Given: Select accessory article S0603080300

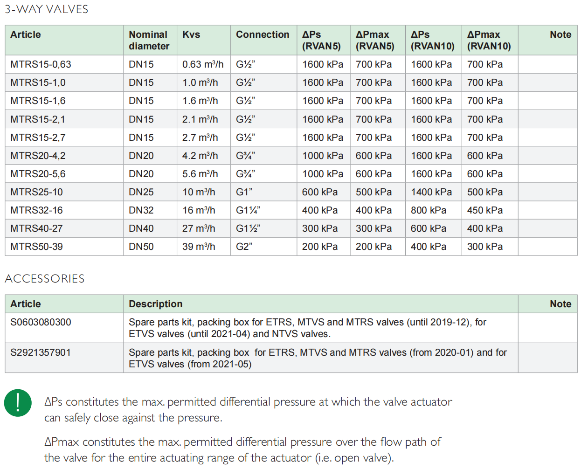Looking at the screenshot, I should tap(41, 322).
